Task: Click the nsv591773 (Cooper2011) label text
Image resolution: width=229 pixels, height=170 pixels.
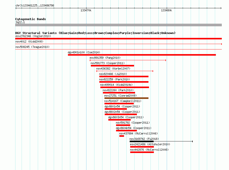Action: (x=108, y=63)
